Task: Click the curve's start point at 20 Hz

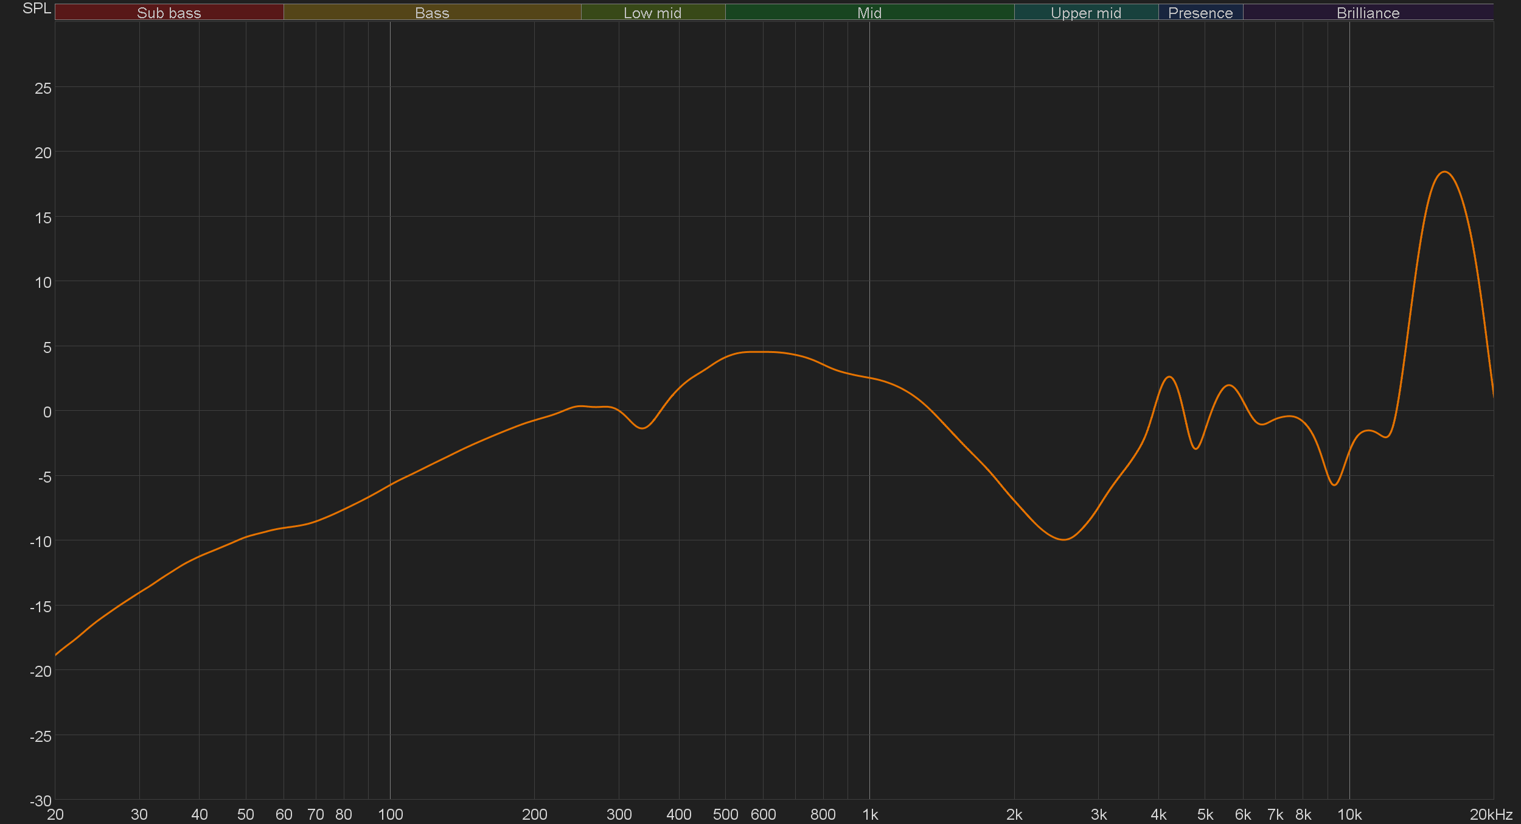Action: tap(56, 654)
